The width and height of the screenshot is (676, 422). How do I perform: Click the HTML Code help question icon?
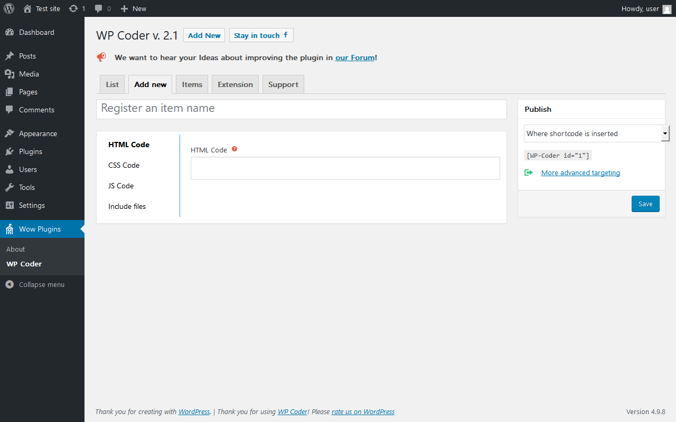234,149
